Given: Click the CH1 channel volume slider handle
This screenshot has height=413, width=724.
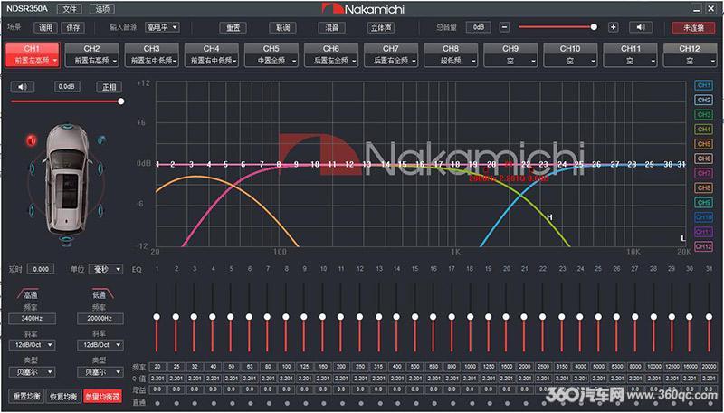Looking at the screenshot, I should pyautogui.click(x=121, y=101).
